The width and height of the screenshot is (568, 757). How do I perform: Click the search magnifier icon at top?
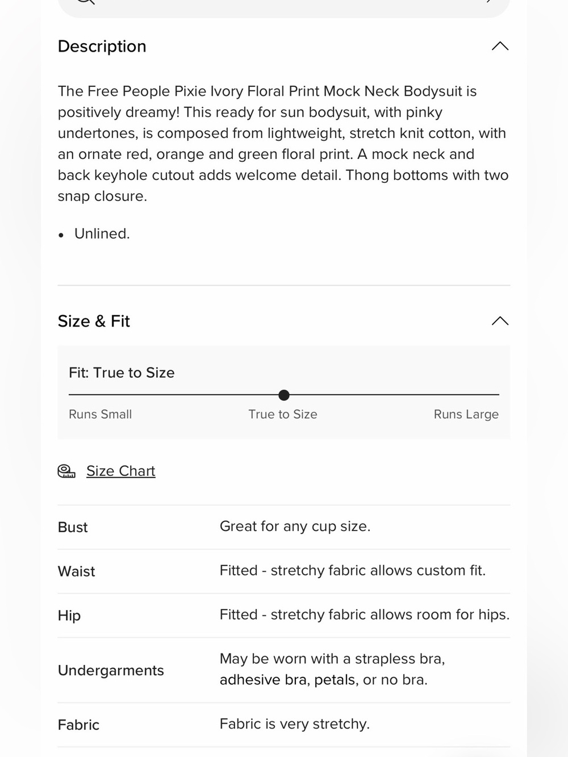85,2
